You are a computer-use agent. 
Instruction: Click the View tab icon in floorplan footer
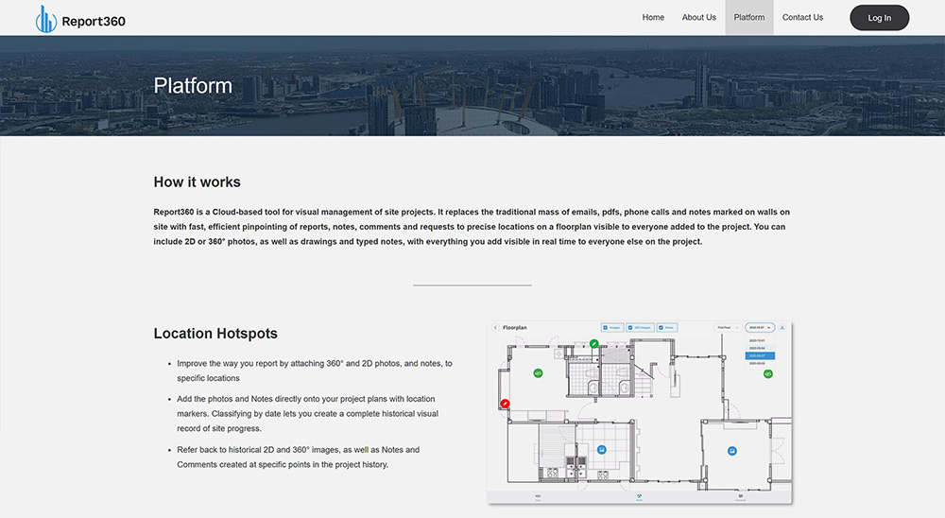point(538,497)
